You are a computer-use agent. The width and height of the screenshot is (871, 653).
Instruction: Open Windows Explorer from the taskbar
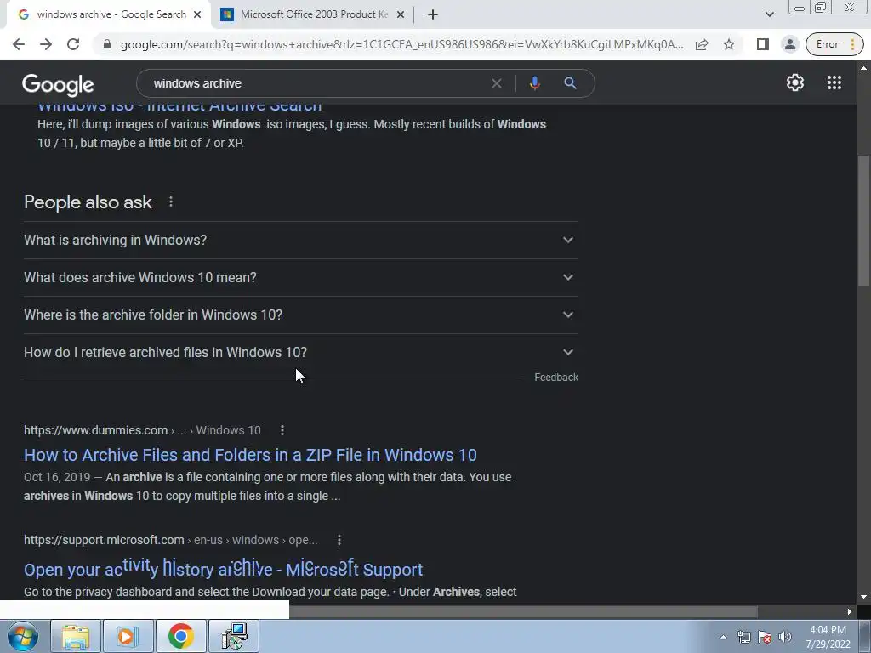coord(76,636)
